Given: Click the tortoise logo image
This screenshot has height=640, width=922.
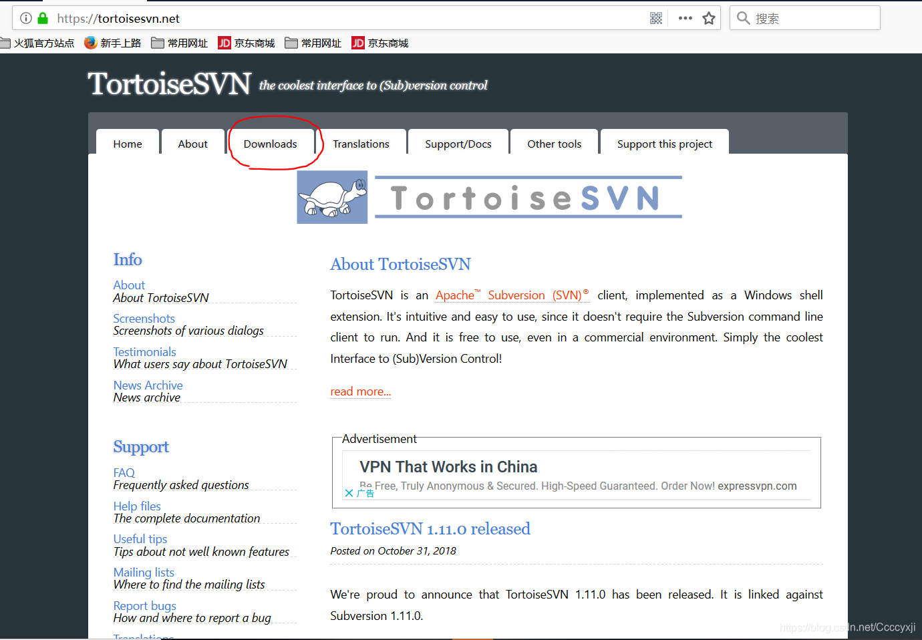Looking at the screenshot, I should pos(332,196).
